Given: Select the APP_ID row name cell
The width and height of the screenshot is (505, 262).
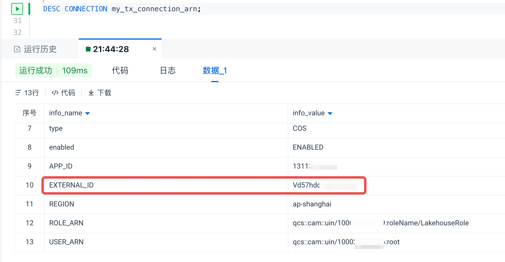Looking at the screenshot, I should tap(61, 166).
